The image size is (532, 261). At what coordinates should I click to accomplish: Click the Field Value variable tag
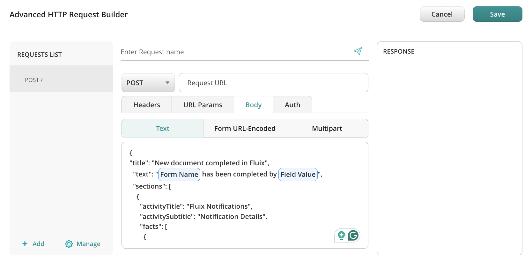pos(298,175)
